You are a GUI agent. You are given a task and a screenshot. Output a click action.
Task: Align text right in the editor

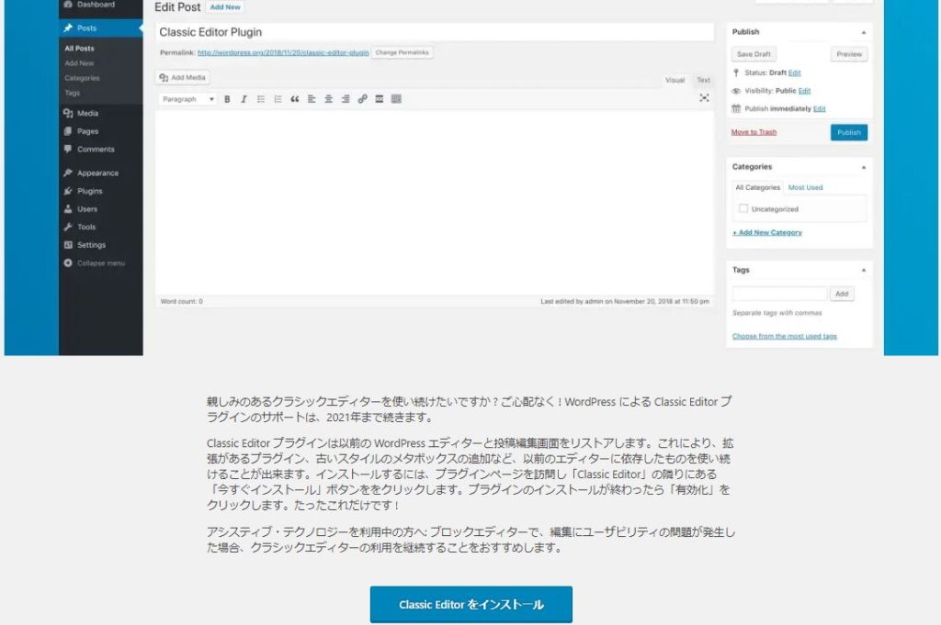[x=346, y=99]
